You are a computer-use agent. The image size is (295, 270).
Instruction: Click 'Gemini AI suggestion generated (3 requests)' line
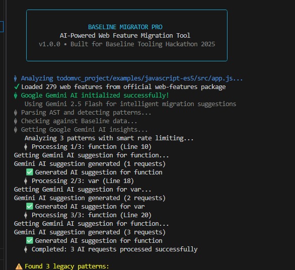tap(90, 232)
